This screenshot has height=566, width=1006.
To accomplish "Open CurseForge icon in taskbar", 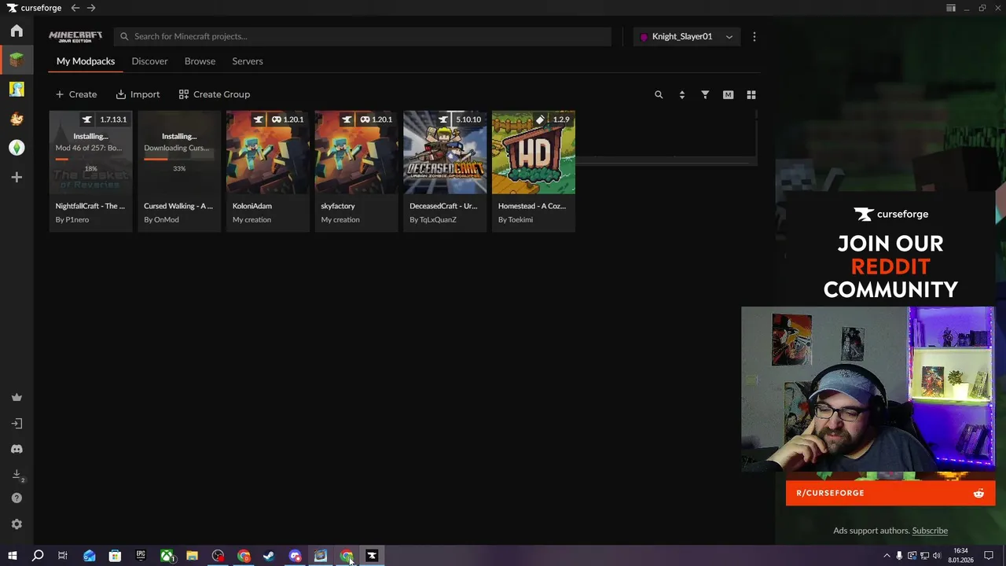I will tap(372, 556).
